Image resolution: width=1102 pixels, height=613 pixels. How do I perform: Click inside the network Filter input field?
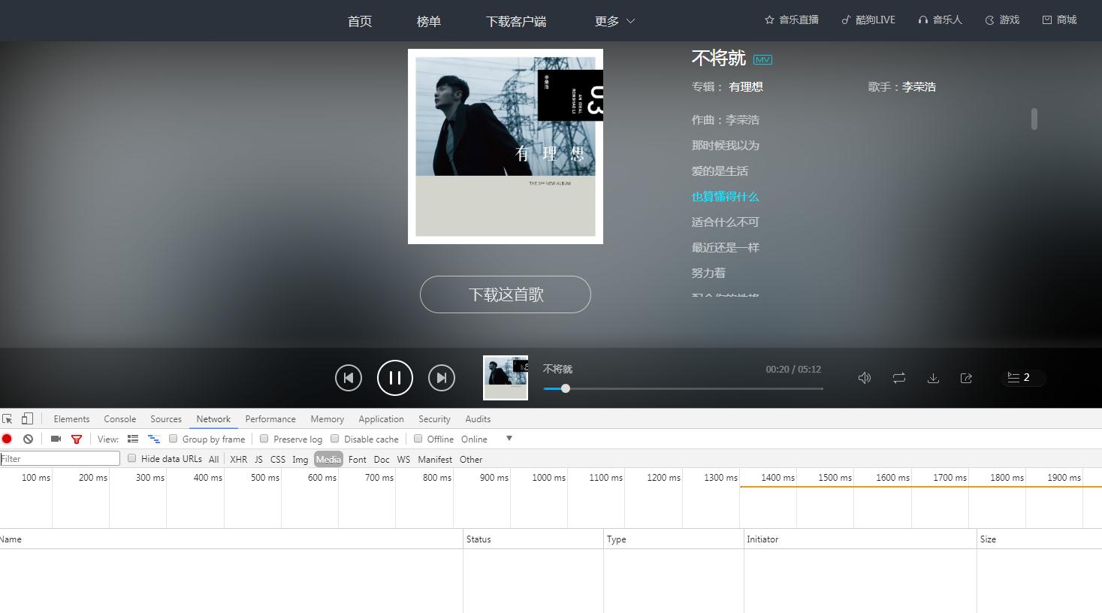[x=60, y=458]
